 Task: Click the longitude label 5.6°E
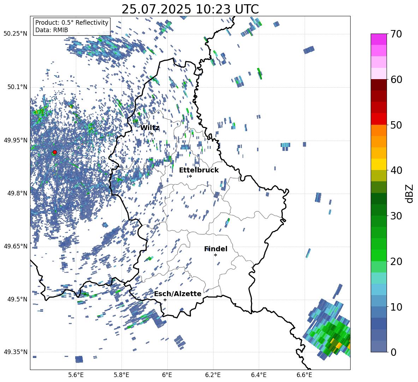[76, 375]
